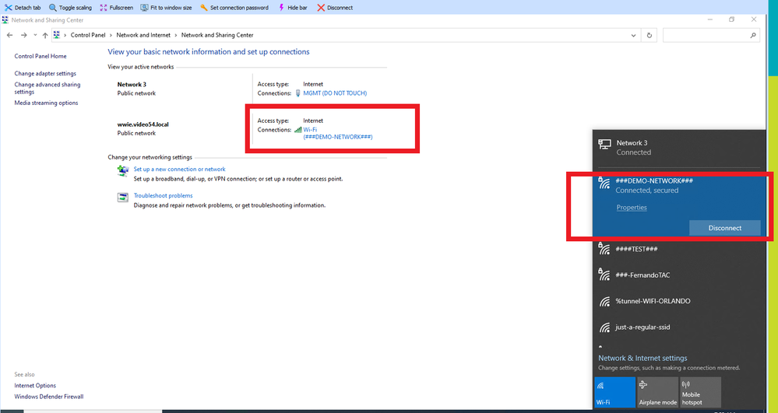Open Change adapter settings
Screen dimensions: 778x413
45,74
